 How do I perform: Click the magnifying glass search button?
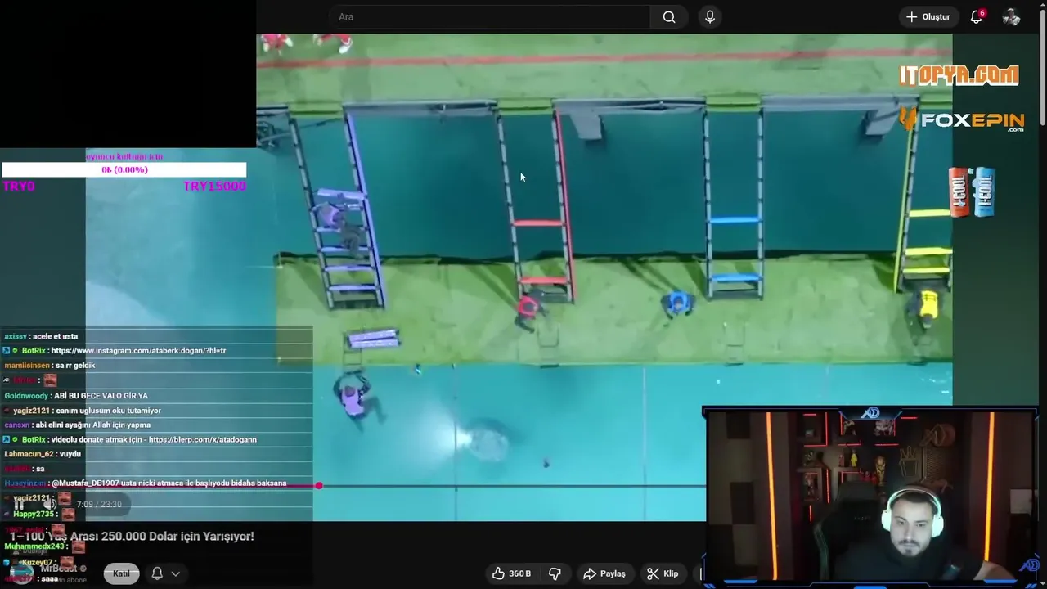[x=669, y=17]
